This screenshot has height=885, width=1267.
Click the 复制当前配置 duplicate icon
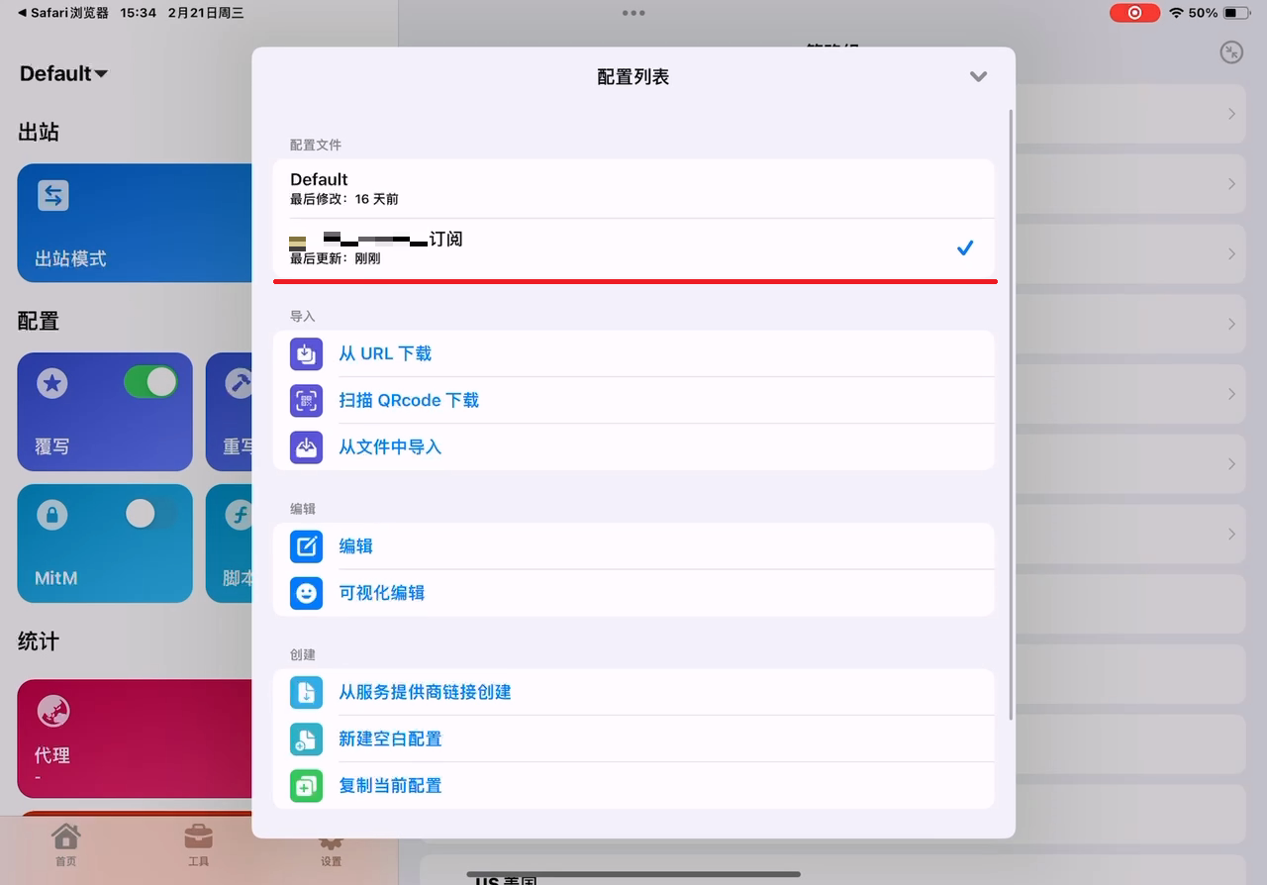coord(306,785)
